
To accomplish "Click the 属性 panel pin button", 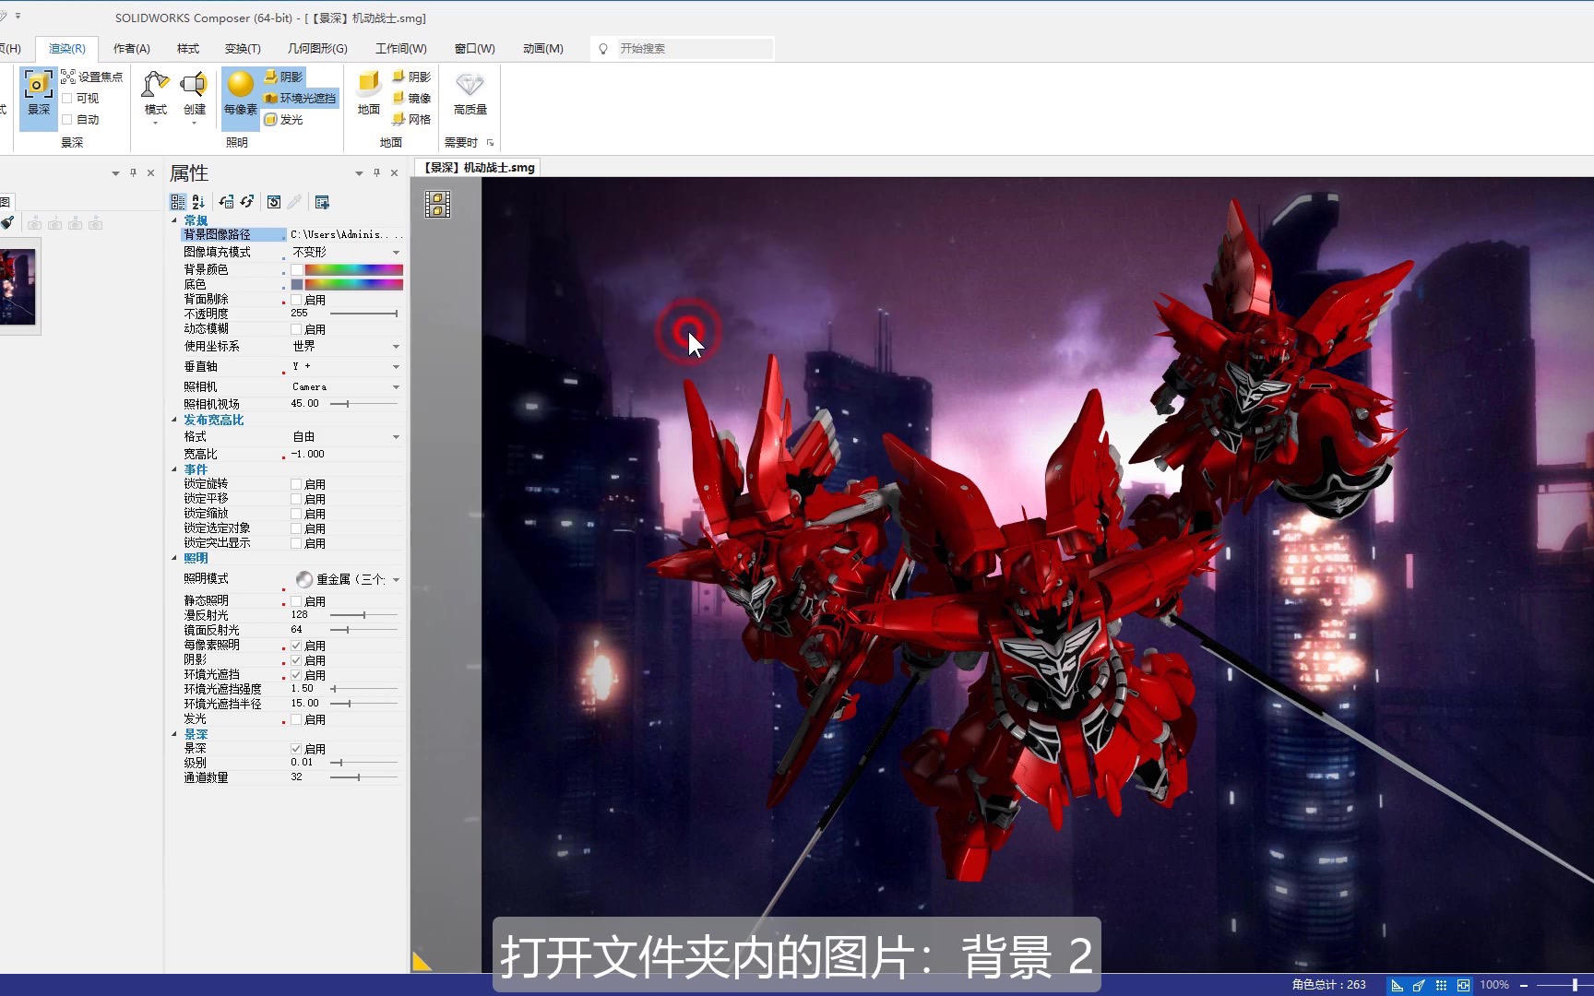I will click(376, 172).
